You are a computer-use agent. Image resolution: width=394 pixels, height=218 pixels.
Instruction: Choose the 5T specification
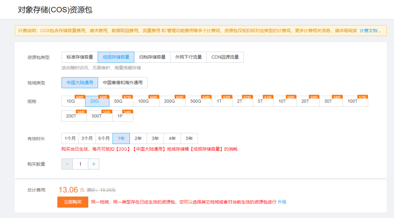[263, 101]
